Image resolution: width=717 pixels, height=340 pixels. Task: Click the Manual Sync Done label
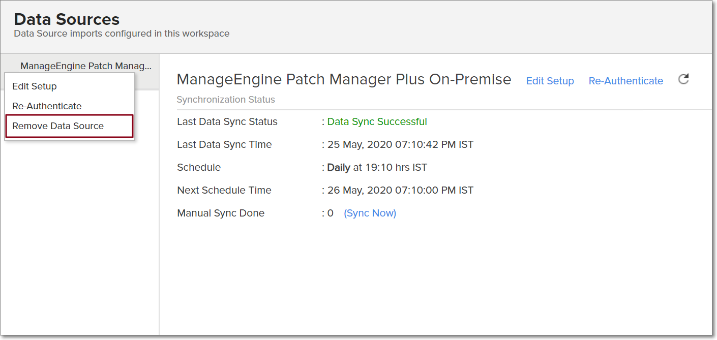221,213
